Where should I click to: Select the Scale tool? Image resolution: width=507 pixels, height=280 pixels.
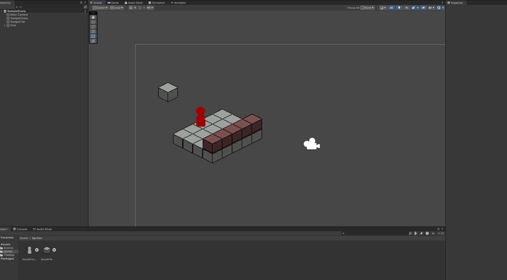coord(93,31)
